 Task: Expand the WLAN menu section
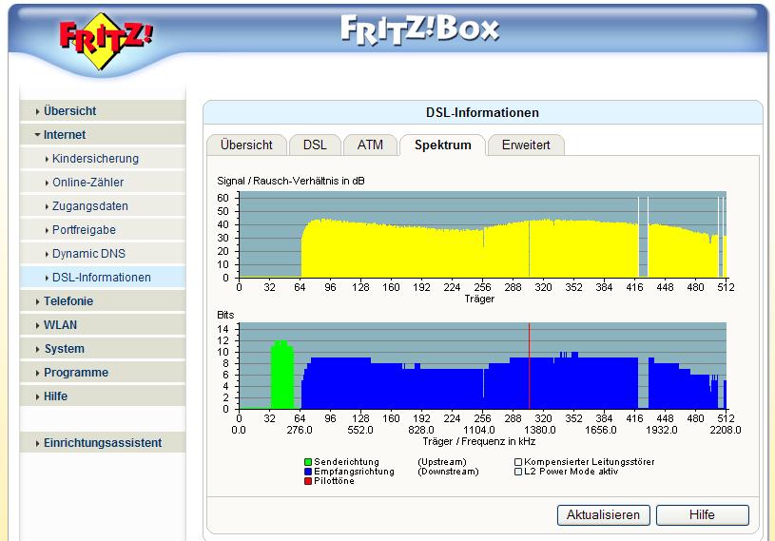pyautogui.click(x=60, y=325)
